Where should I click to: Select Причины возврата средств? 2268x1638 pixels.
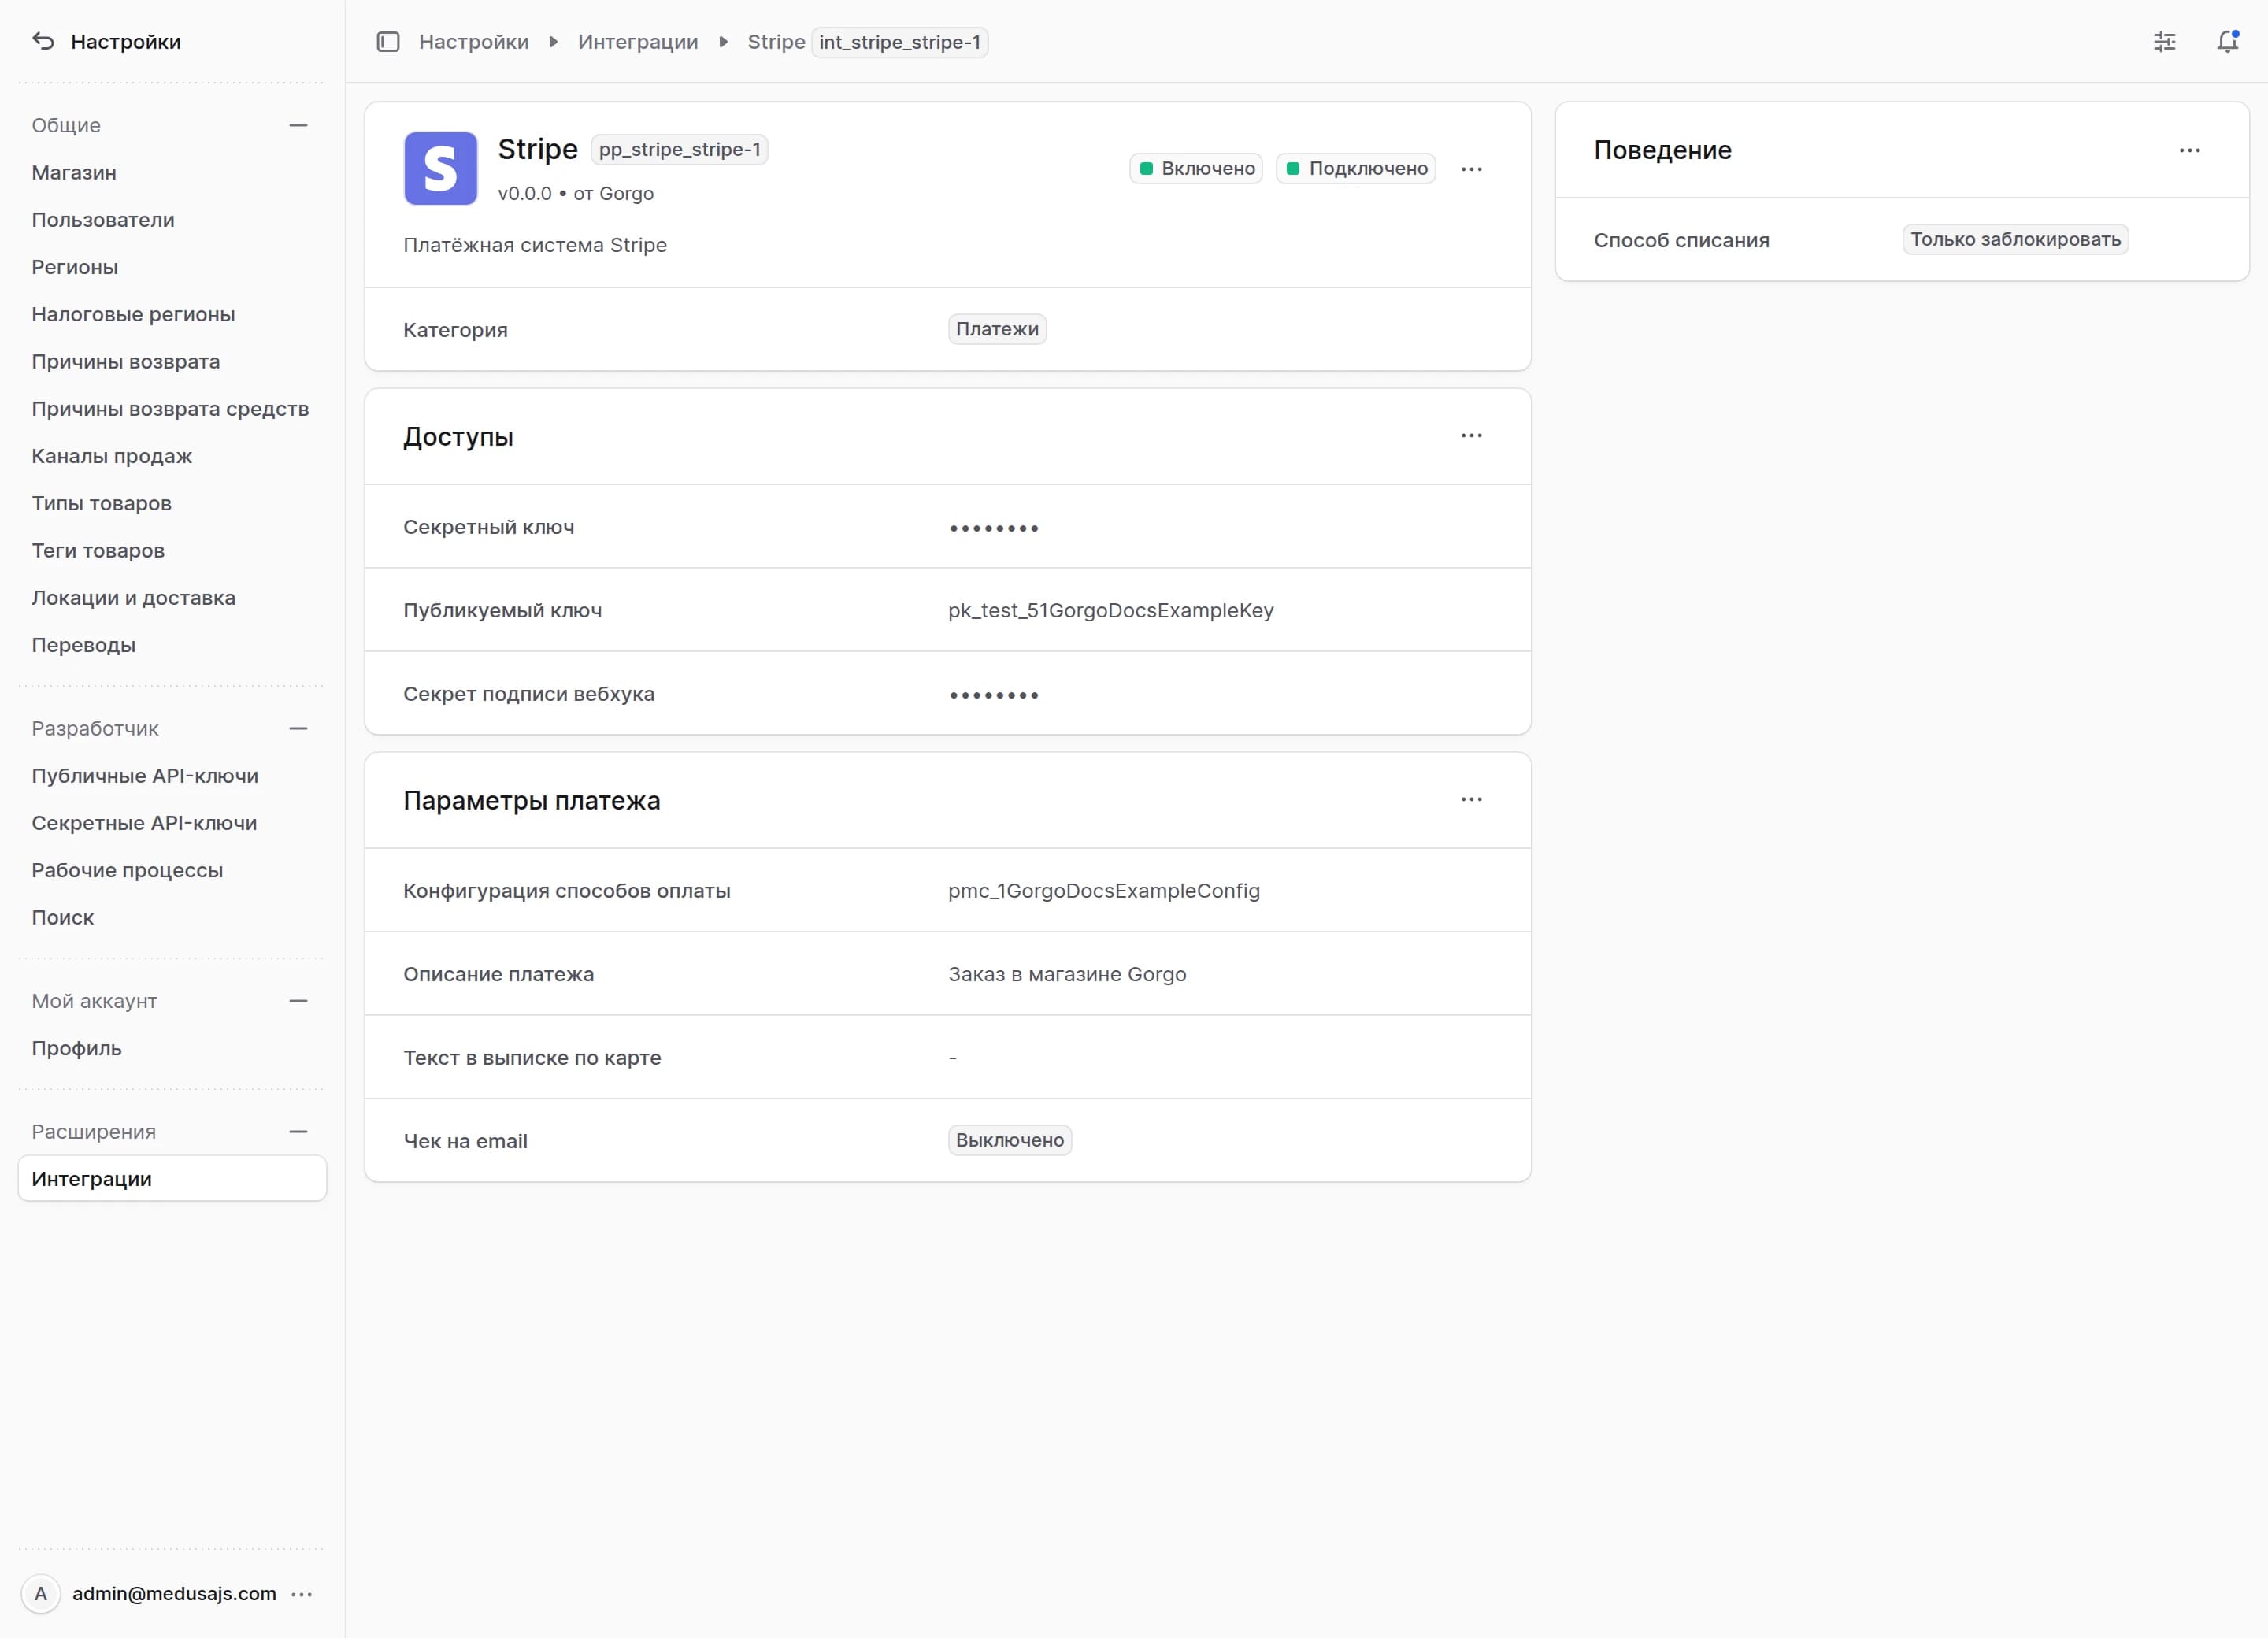tap(172, 409)
